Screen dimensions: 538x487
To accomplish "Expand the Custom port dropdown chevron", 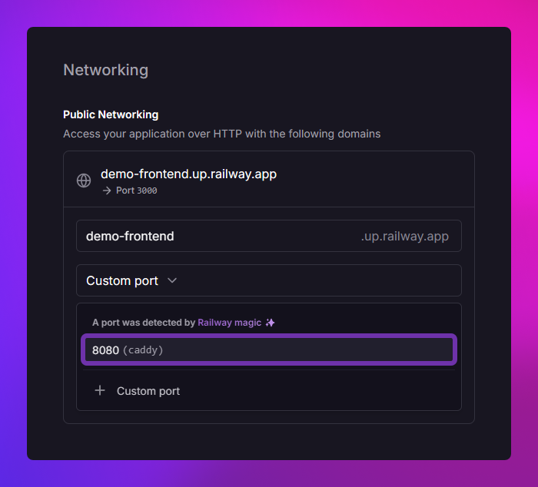I will (x=172, y=280).
